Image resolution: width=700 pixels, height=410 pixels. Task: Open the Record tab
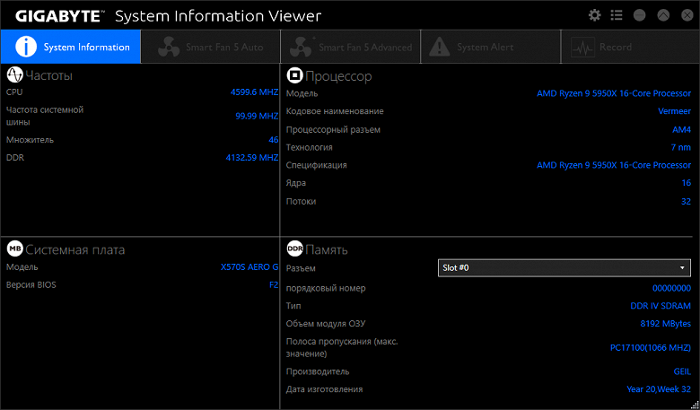630,47
